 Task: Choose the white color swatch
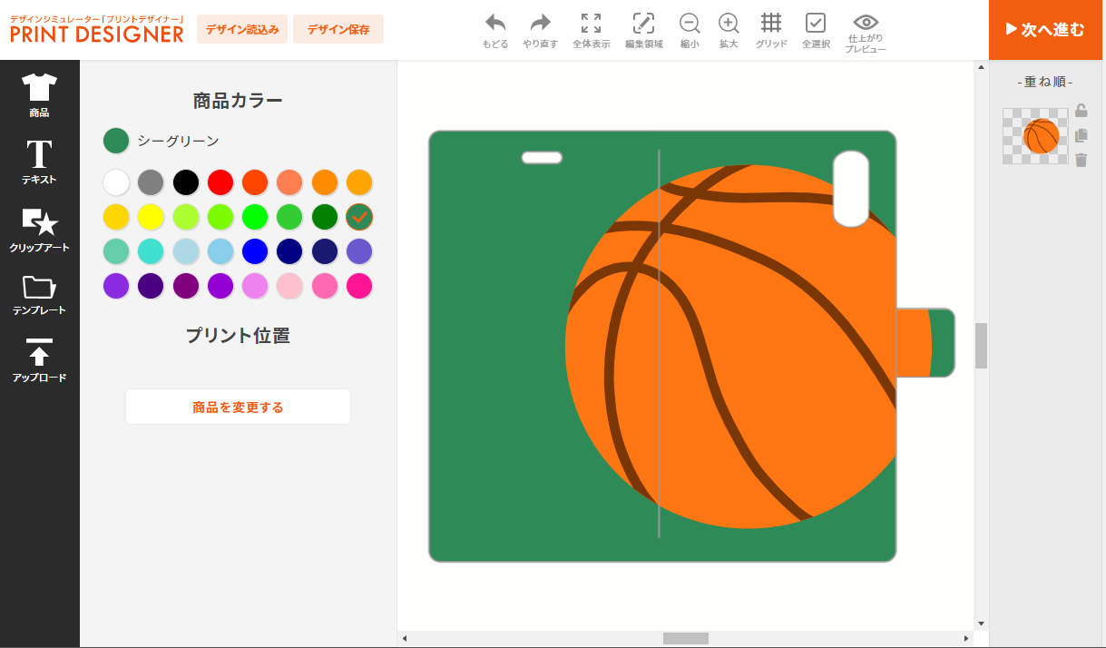click(x=116, y=182)
